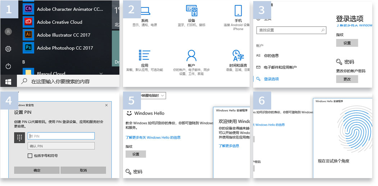
Task: Click 设置 button under 指纹 on 登录选项 page
Action: click(347, 43)
